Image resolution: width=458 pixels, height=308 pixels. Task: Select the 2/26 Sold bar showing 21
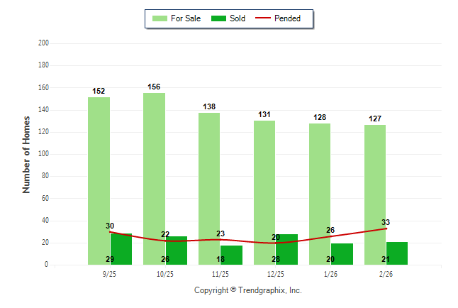click(397, 253)
